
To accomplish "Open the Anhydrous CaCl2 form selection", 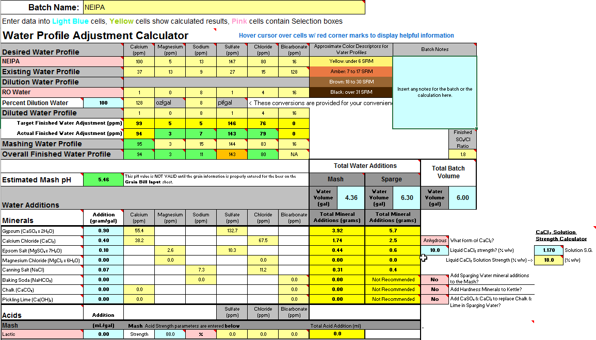I will click(x=435, y=241).
